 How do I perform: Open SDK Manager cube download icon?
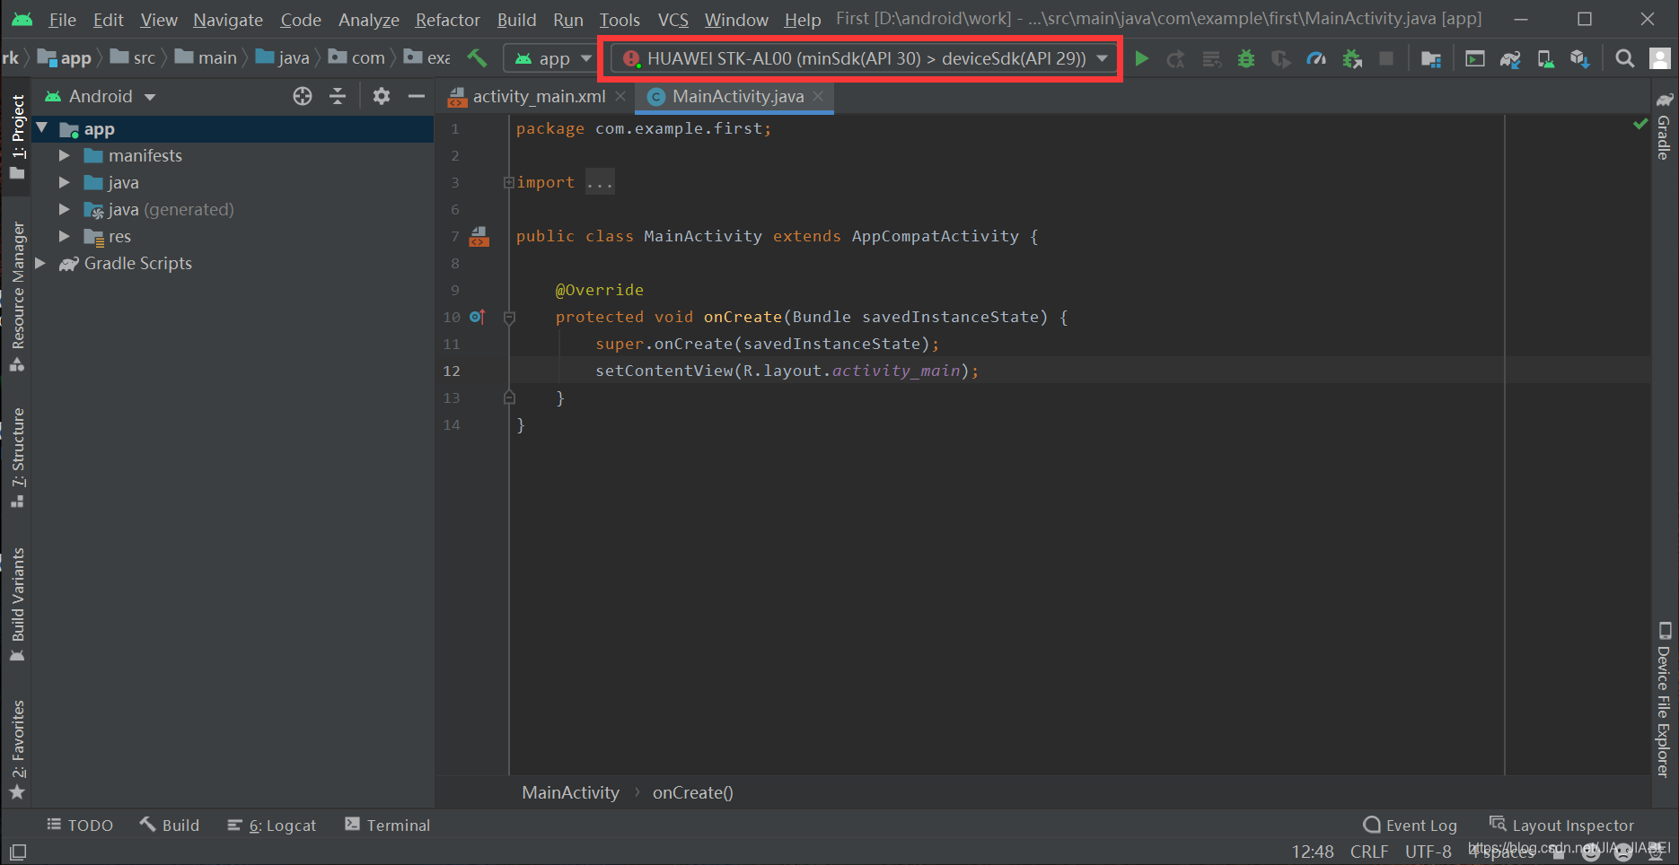point(1580,59)
